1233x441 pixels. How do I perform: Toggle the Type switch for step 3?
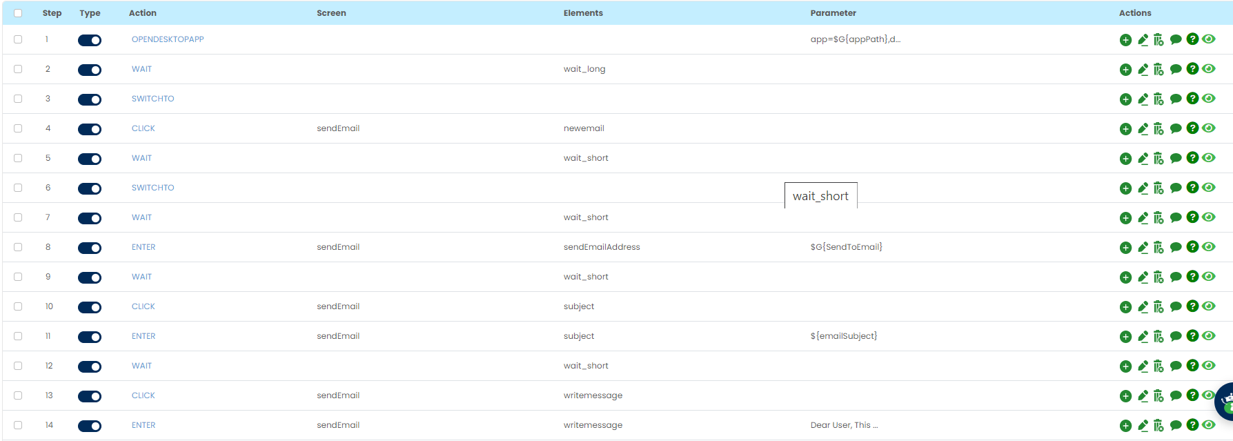click(x=90, y=99)
